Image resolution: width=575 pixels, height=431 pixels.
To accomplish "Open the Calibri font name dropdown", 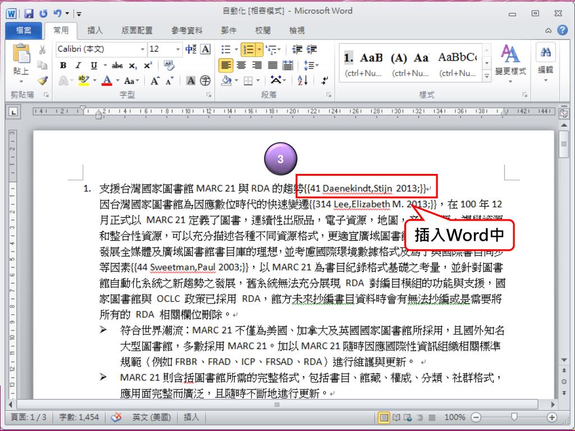I will coord(143,49).
